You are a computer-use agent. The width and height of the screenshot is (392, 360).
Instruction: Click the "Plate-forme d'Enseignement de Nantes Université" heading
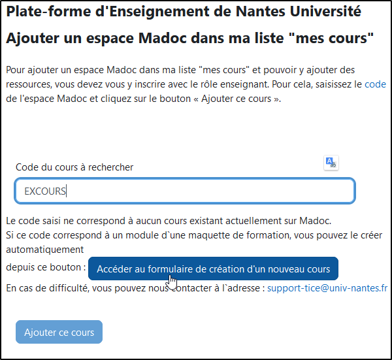pos(183,11)
